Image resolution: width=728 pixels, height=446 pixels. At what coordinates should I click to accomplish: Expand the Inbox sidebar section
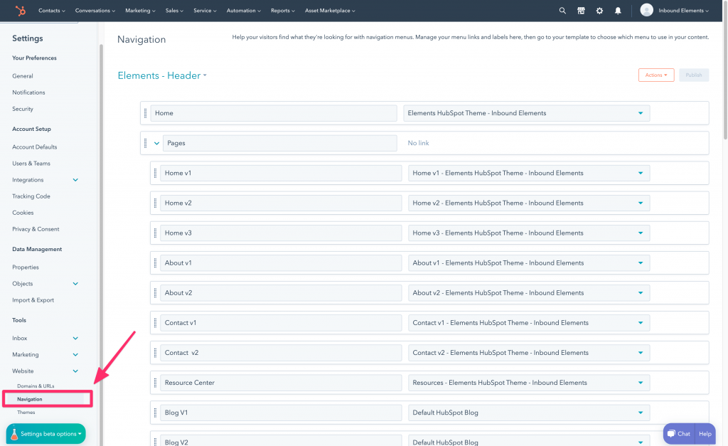click(75, 338)
